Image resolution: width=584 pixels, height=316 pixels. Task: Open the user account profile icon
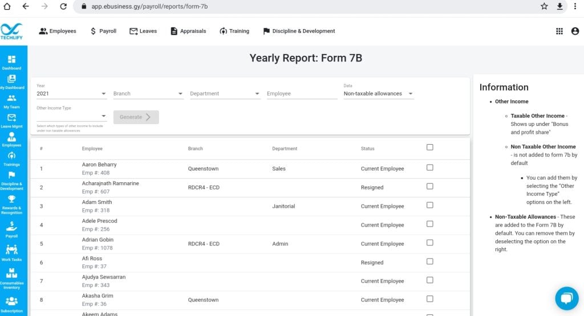(575, 31)
